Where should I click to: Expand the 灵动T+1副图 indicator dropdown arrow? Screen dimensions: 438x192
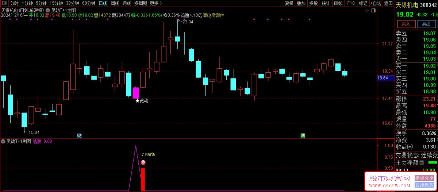[x=4, y=141]
